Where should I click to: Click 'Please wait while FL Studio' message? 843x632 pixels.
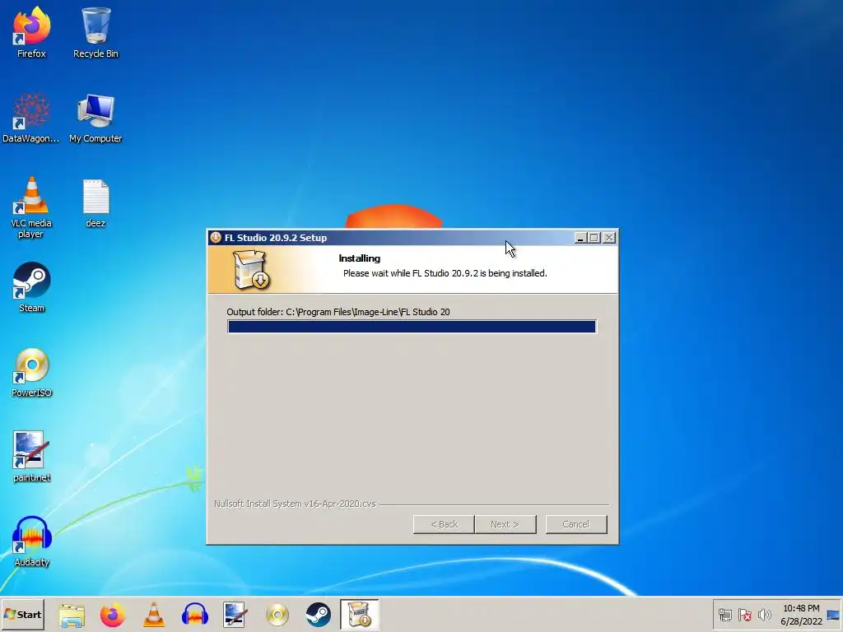coord(445,273)
